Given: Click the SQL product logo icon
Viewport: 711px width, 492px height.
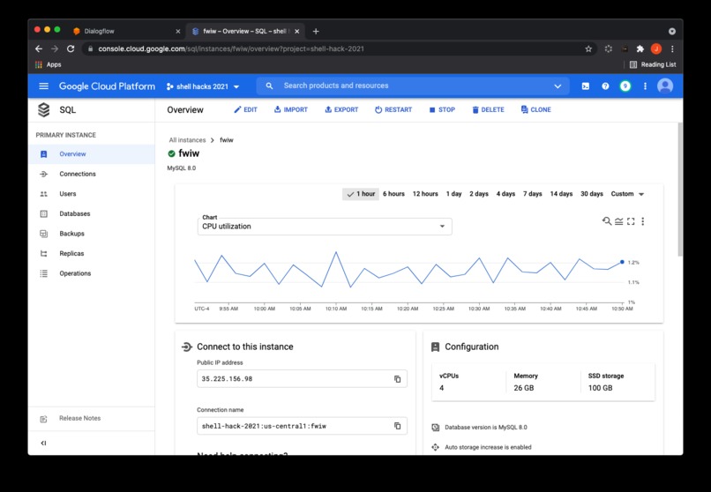Looking at the screenshot, I should (43, 109).
